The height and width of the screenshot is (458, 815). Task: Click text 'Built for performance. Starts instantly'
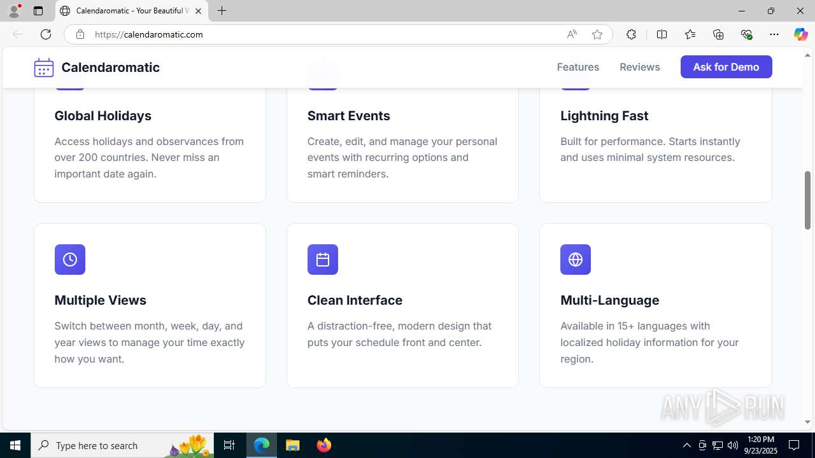click(650, 141)
